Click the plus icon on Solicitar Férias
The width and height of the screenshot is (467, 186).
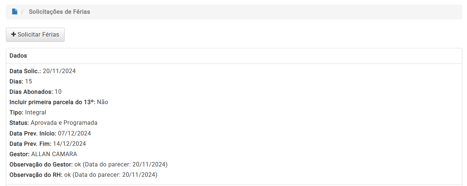[14, 34]
